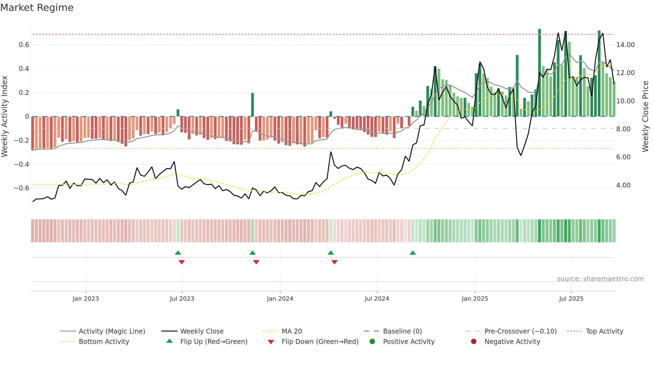Click the Jan 2023 x-axis label
The image size is (653, 367).
[x=86, y=299]
